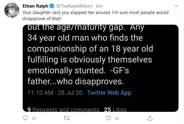Click the 'Your daughter said' tweet text

(x=96, y=13)
